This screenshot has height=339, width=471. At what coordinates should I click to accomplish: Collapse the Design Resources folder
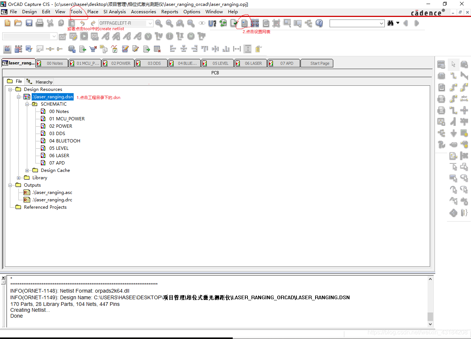10,89
